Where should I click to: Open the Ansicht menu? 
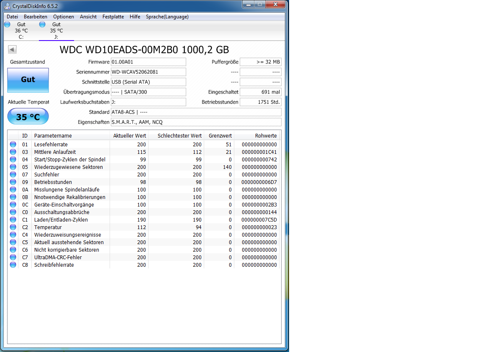(88, 17)
